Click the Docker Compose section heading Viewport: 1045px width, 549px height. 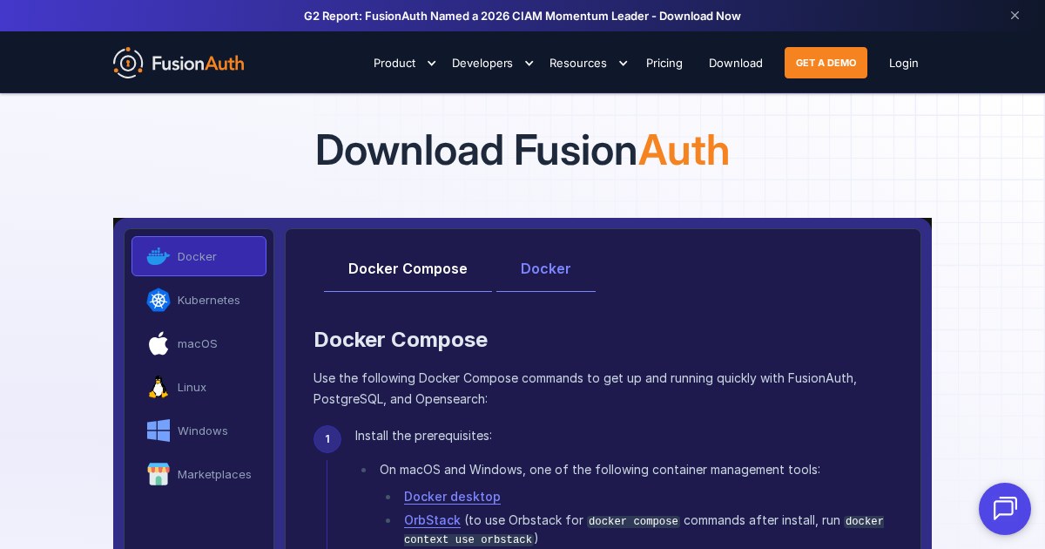401,340
